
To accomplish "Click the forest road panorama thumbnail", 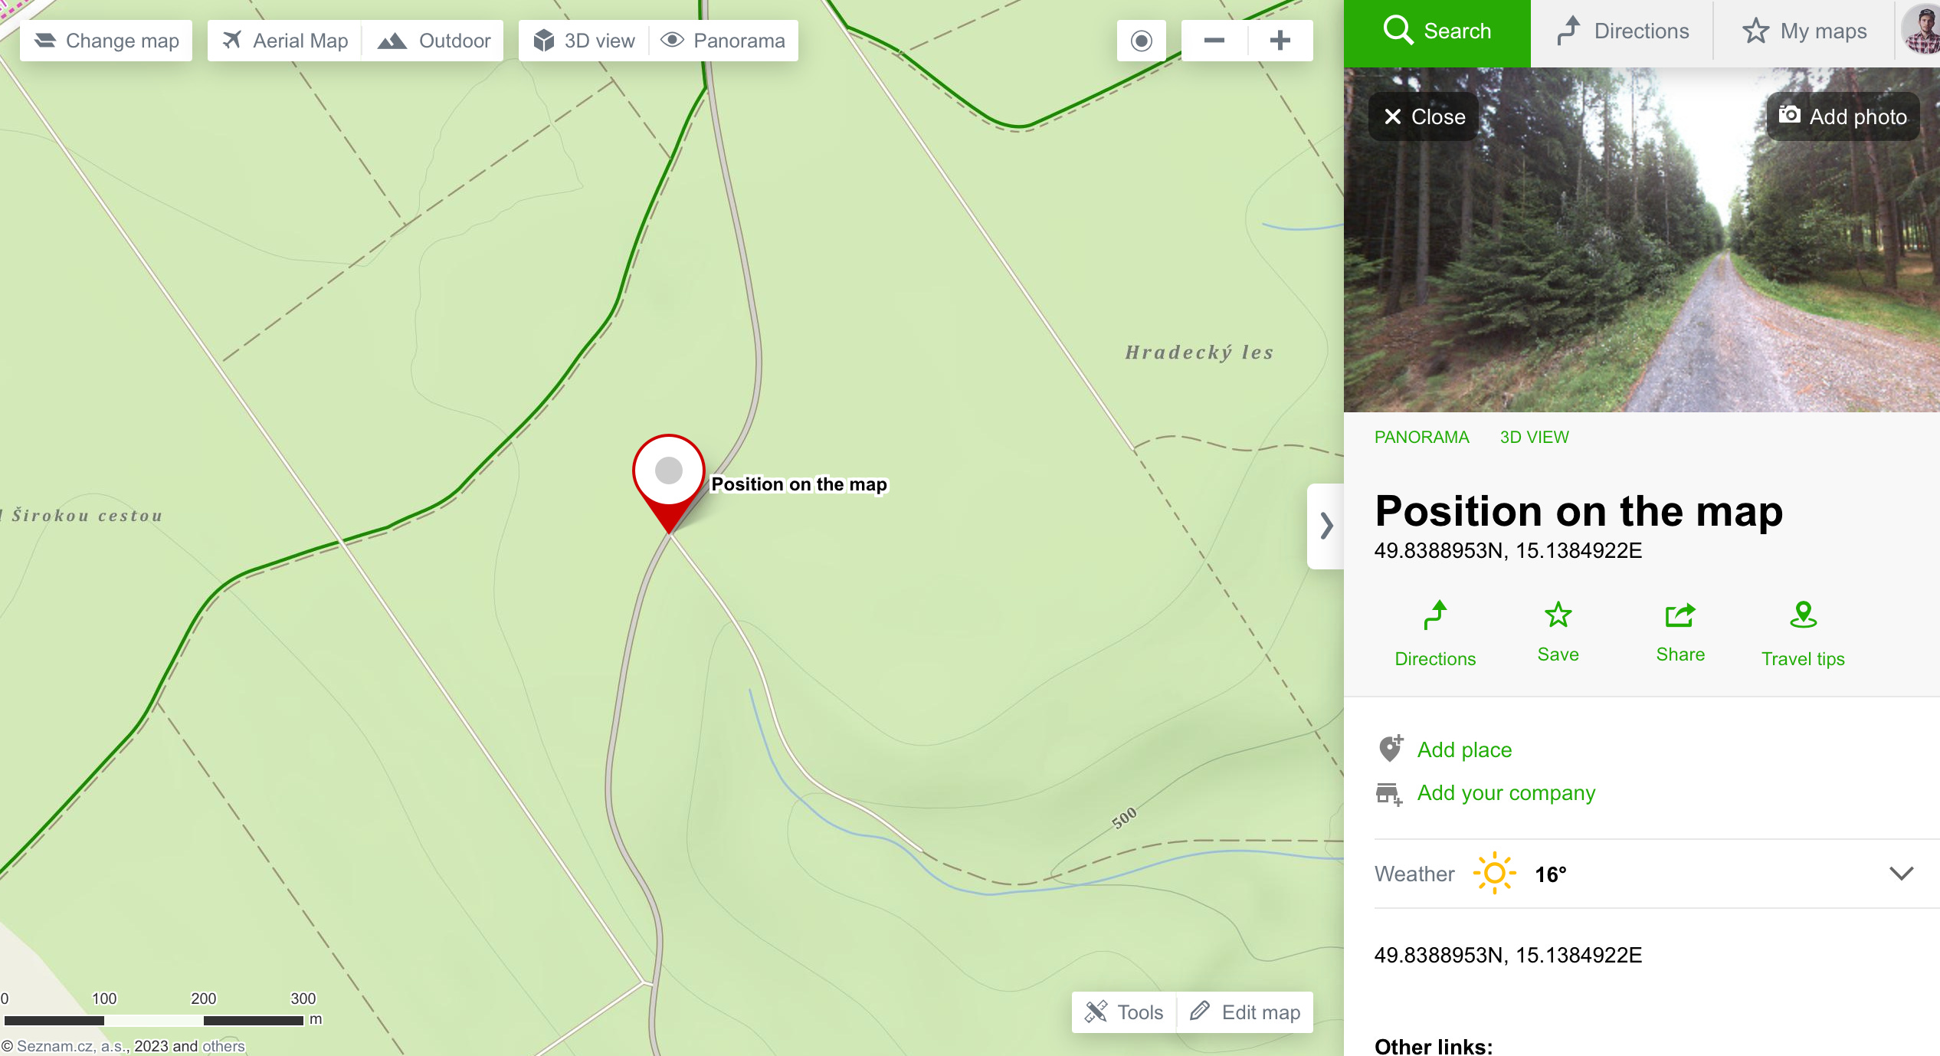I will coord(1642,240).
